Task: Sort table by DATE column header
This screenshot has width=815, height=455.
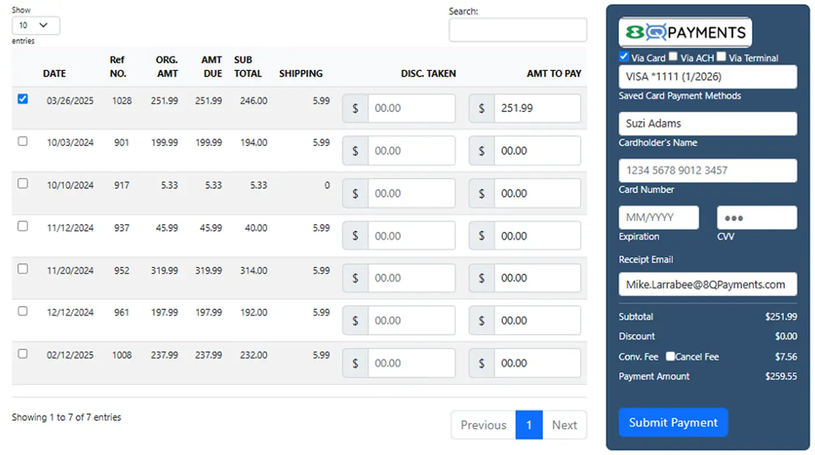Action: click(x=54, y=74)
